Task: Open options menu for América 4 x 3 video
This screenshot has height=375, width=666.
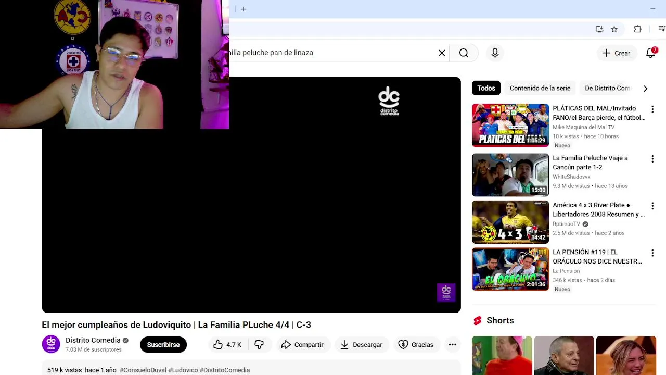Action: pyautogui.click(x=652, y=206)
